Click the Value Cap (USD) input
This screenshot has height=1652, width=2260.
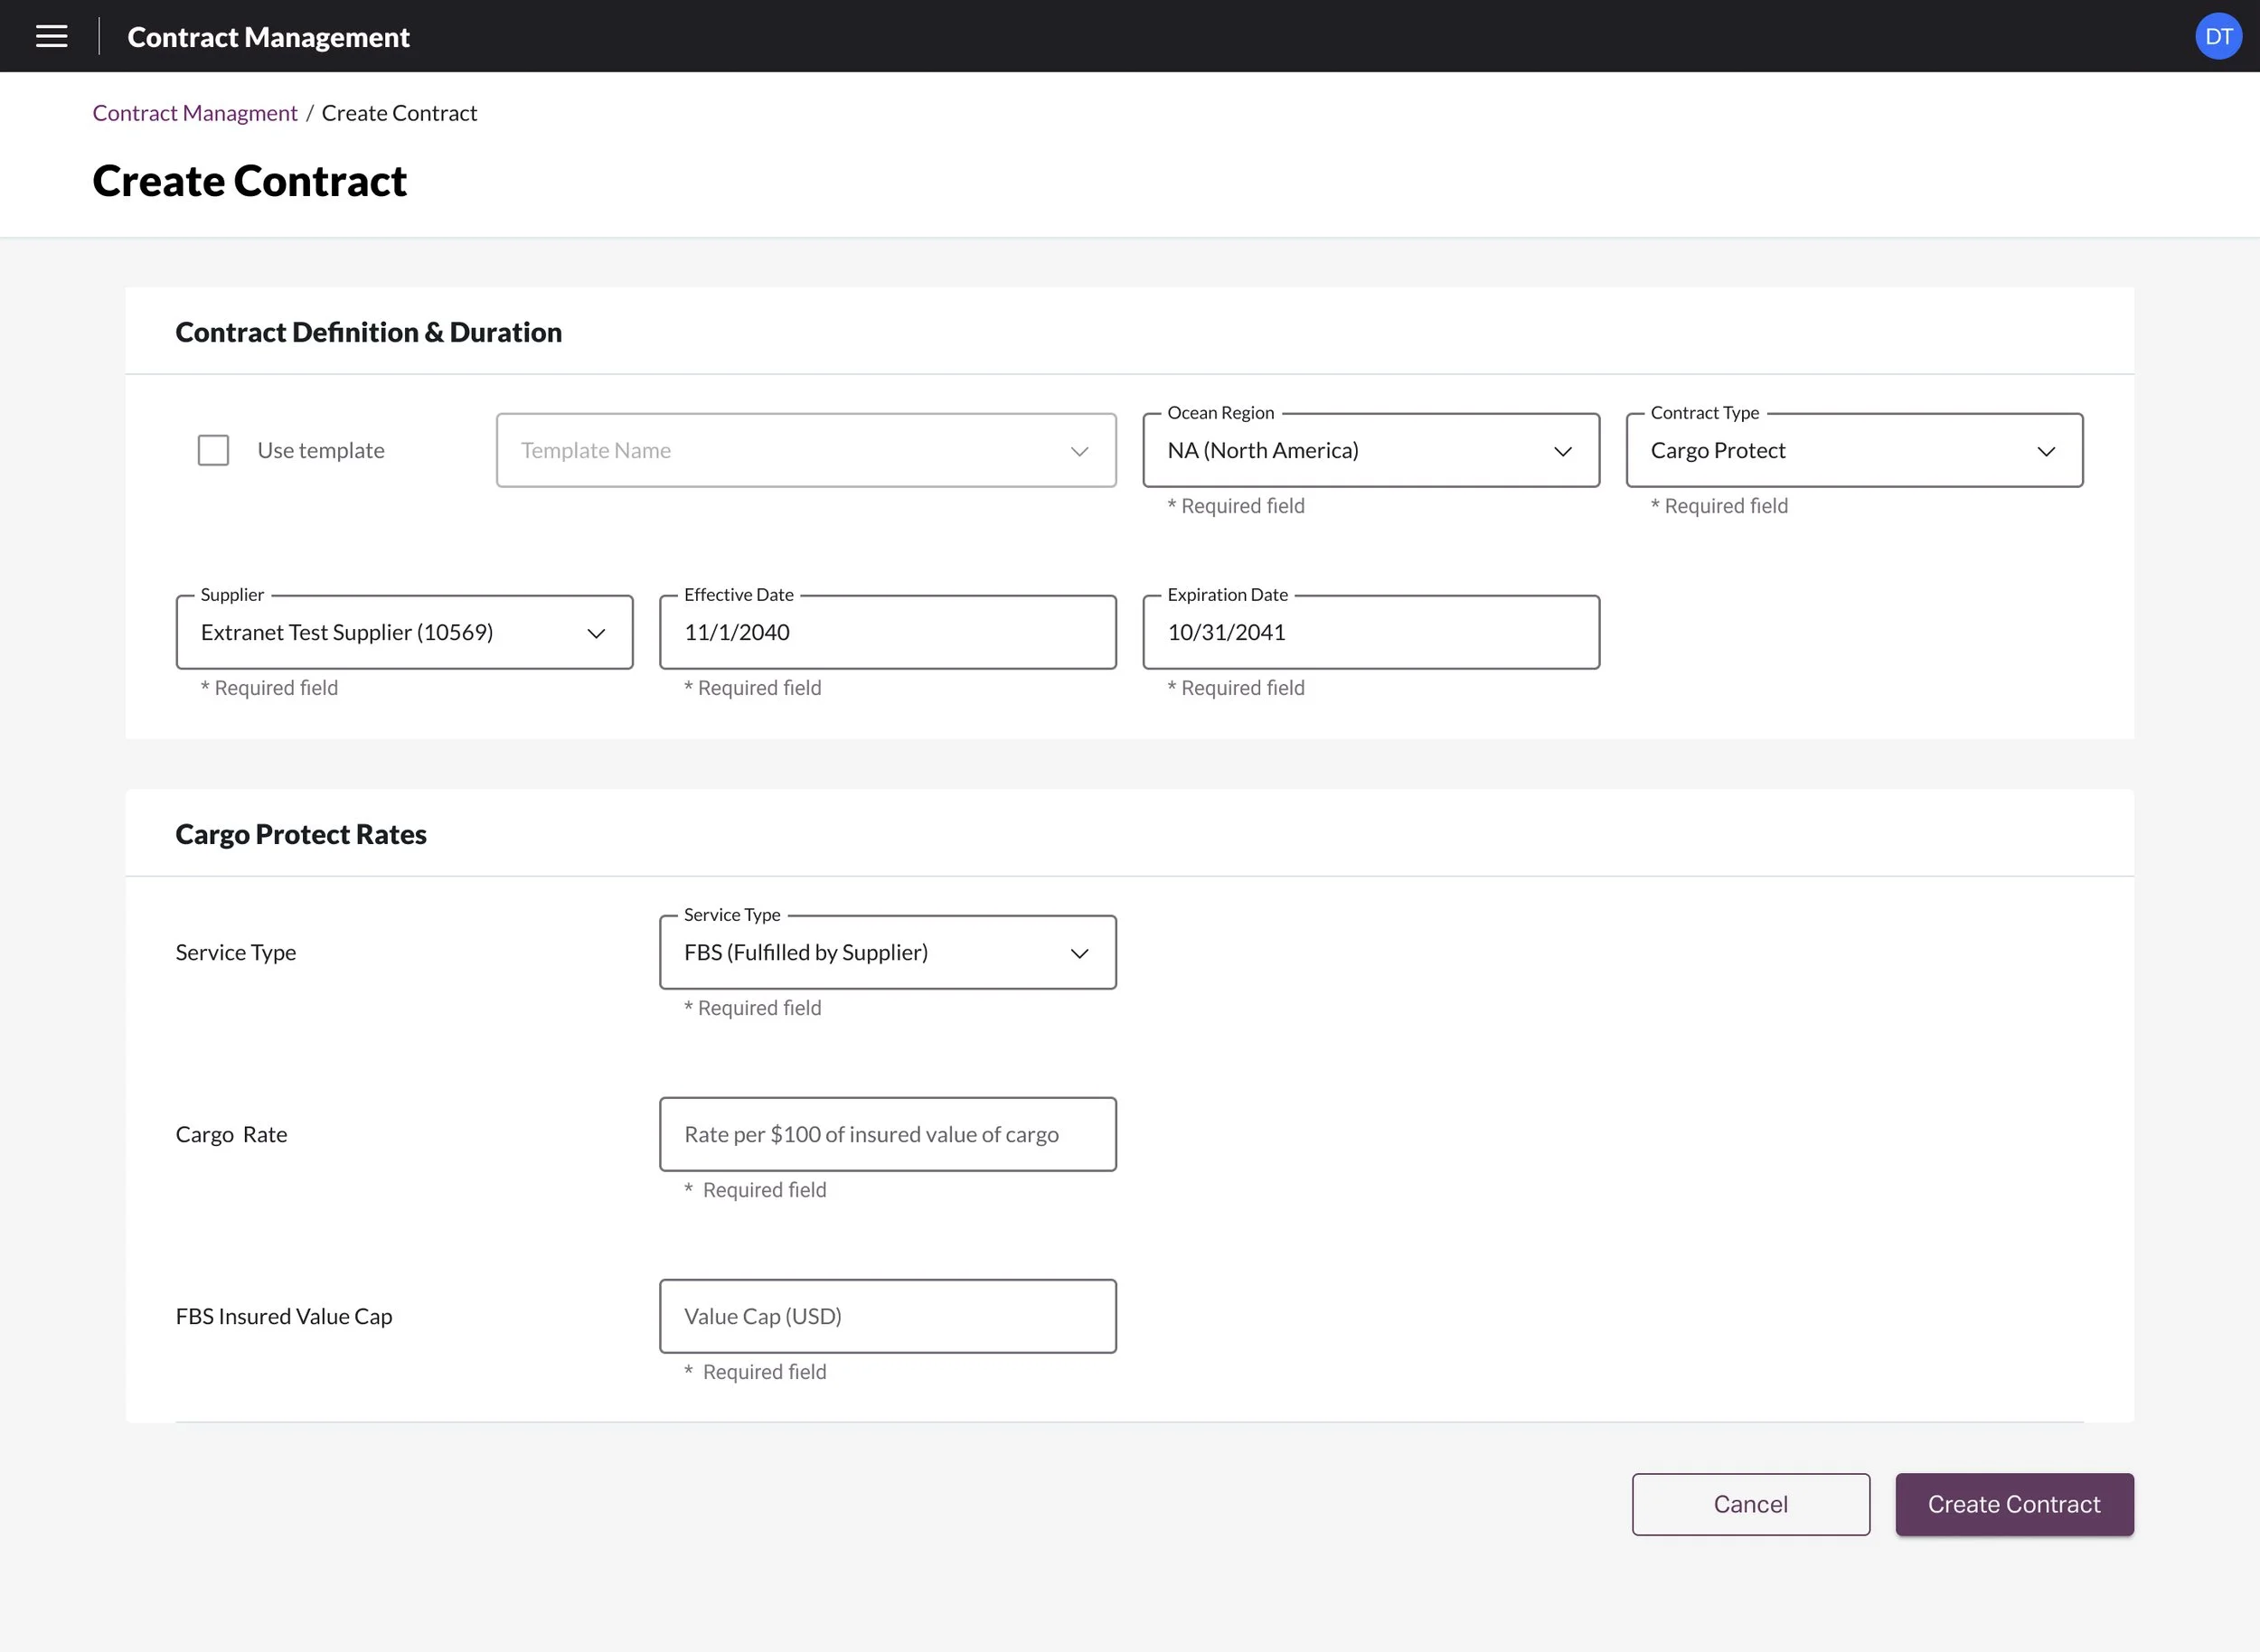point(887,1317)
